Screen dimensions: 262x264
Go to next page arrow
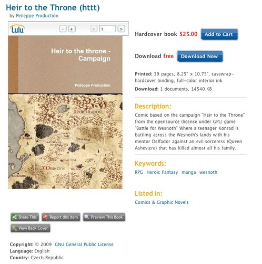click(121, 29)
